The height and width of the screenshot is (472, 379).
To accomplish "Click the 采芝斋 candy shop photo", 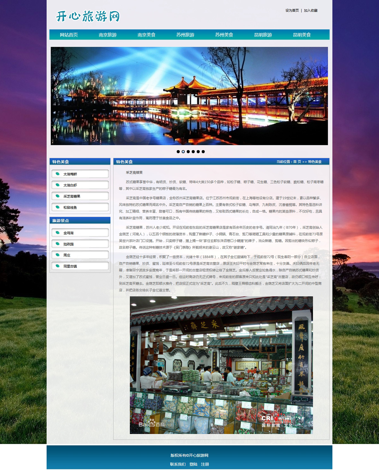I will pos(221,365).
